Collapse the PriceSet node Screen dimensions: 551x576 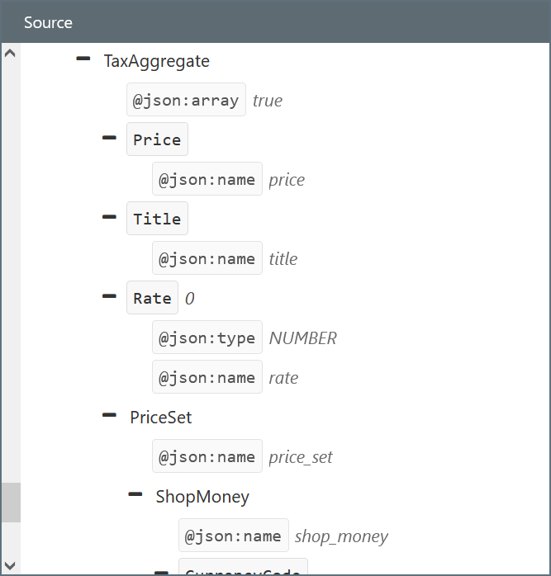[109, 416]
